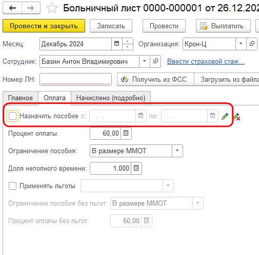Image resolution: width=259 pixels, height=255 pixels.
Task: Click the Провести button
Action: pyautogui.click(x=164, y=26)
